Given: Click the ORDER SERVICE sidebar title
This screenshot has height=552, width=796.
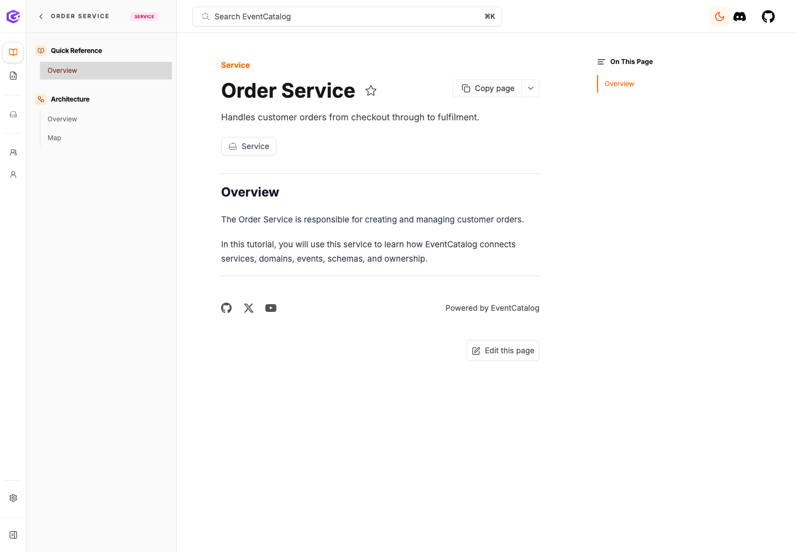Looking at the screenshot, I should [x=80, y=17].
